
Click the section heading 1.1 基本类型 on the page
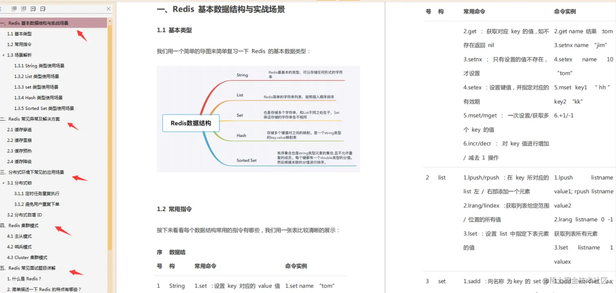(174, 30)
